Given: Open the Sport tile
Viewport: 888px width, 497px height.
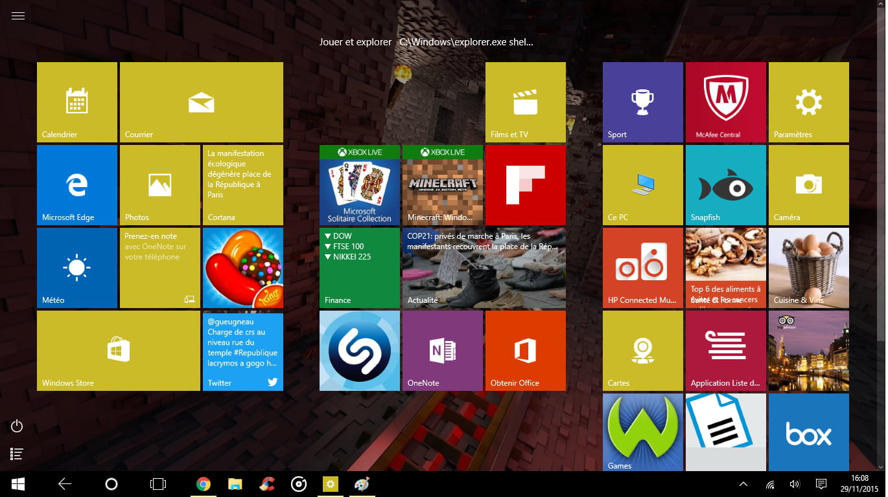Looking at the screenshot, I should tap(643, 102).
